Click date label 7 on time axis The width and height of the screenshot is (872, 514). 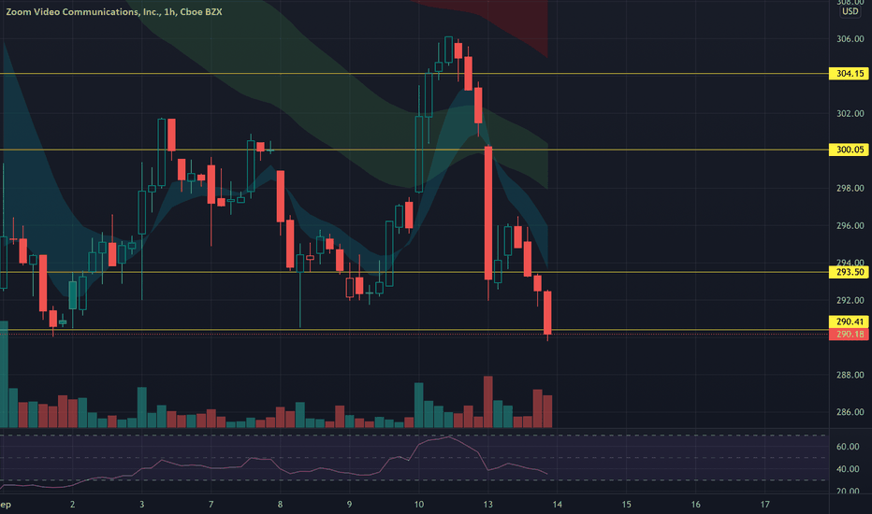point(211,505)
